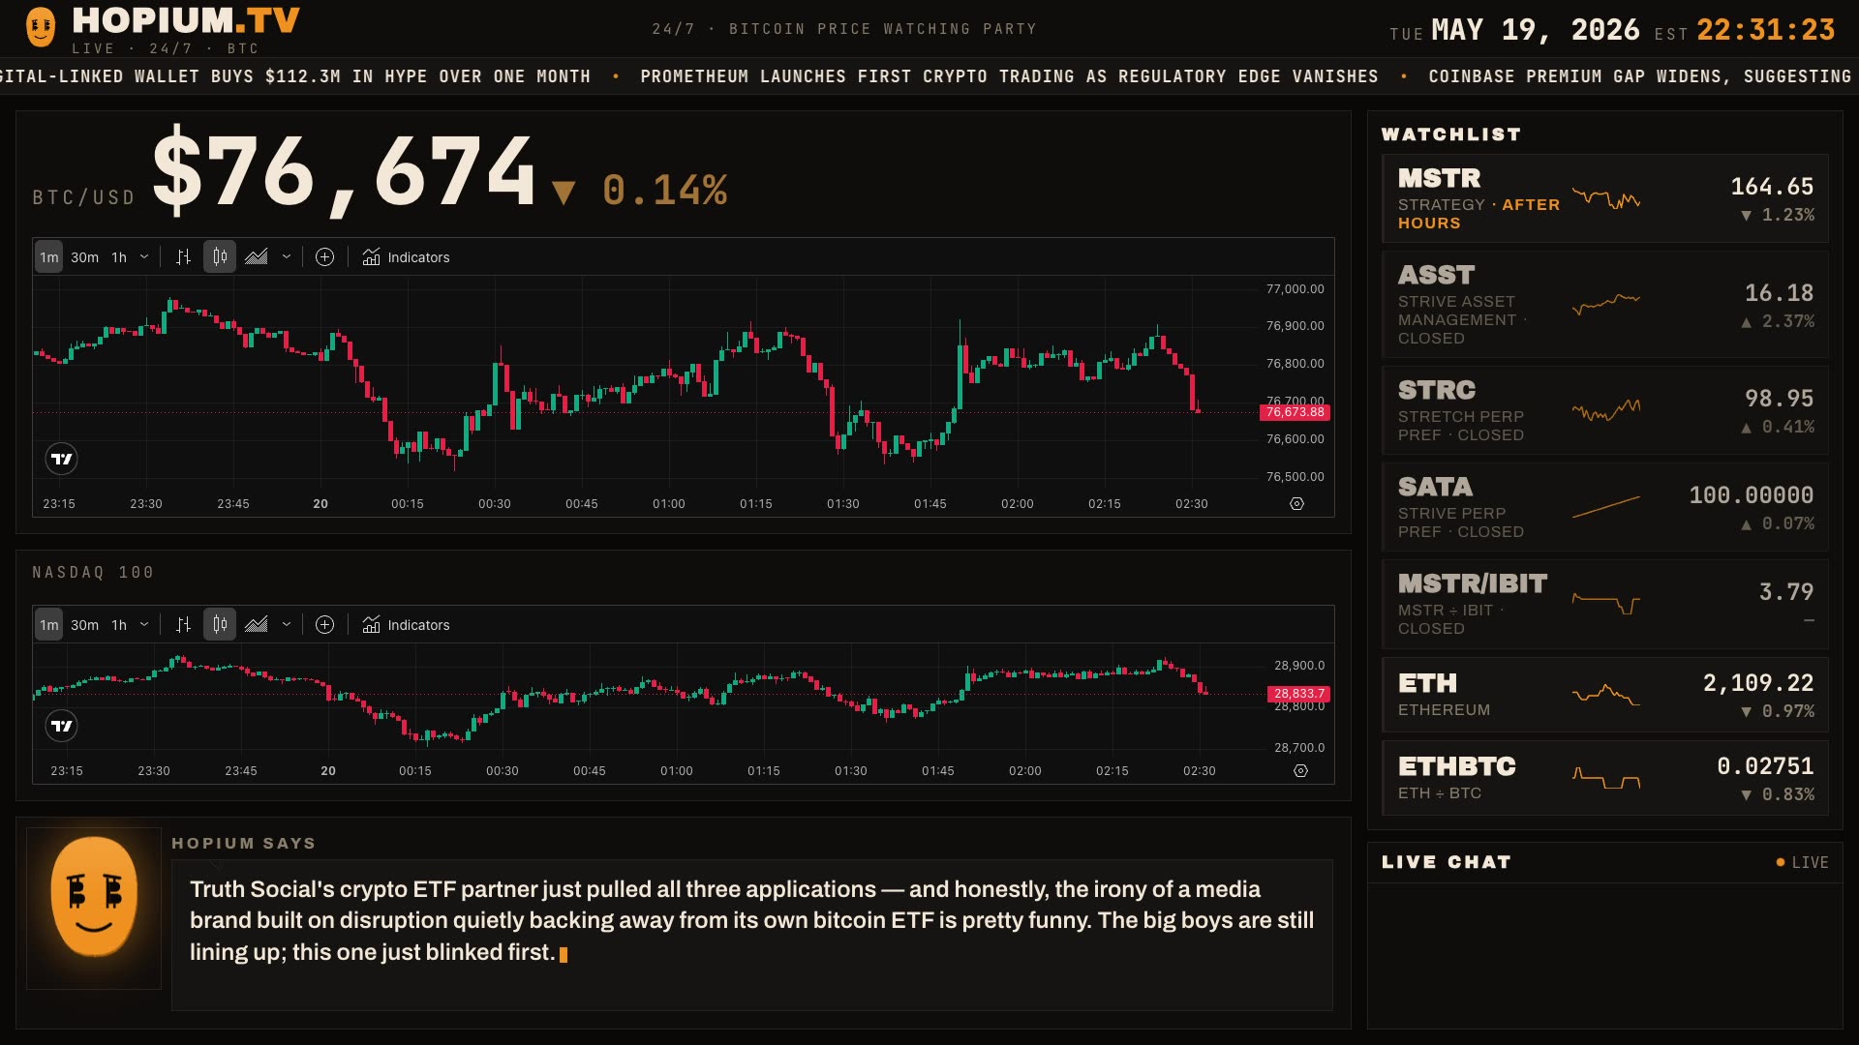Open compare/add symbol plus icon on BTC chart
Screen dimensions: 1859x1045
coord(325,257)
